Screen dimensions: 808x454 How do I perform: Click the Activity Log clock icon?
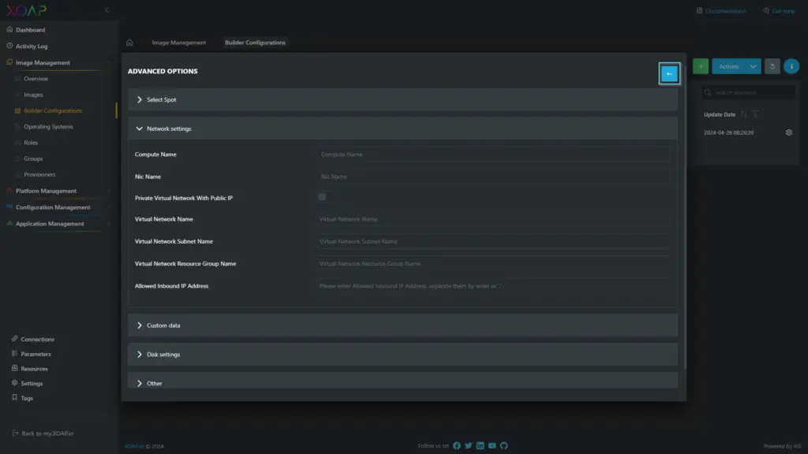pyautogui.click(x=9, y=46)
